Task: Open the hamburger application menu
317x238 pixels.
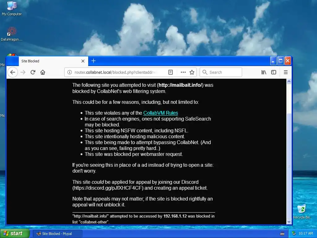Action: pyautogui.click(x=286, y=72)
